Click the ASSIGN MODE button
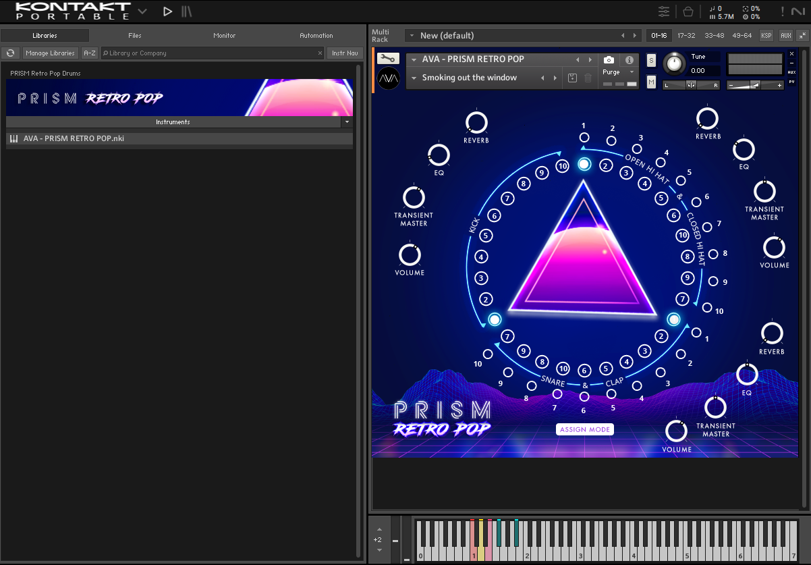The image size is (811, 565). (585, 429)
